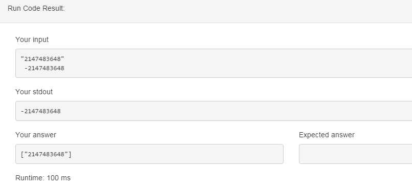The height and width of the screenshot is (187, 412).
Task: Click the -2147483648 line in Your input
Action: (x=45, y=68)
